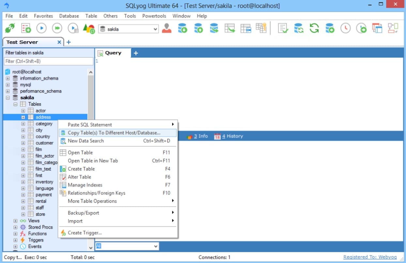Select the customer table in tree
The width and height of the screenshot is (406, 263).
coord(44,143)
